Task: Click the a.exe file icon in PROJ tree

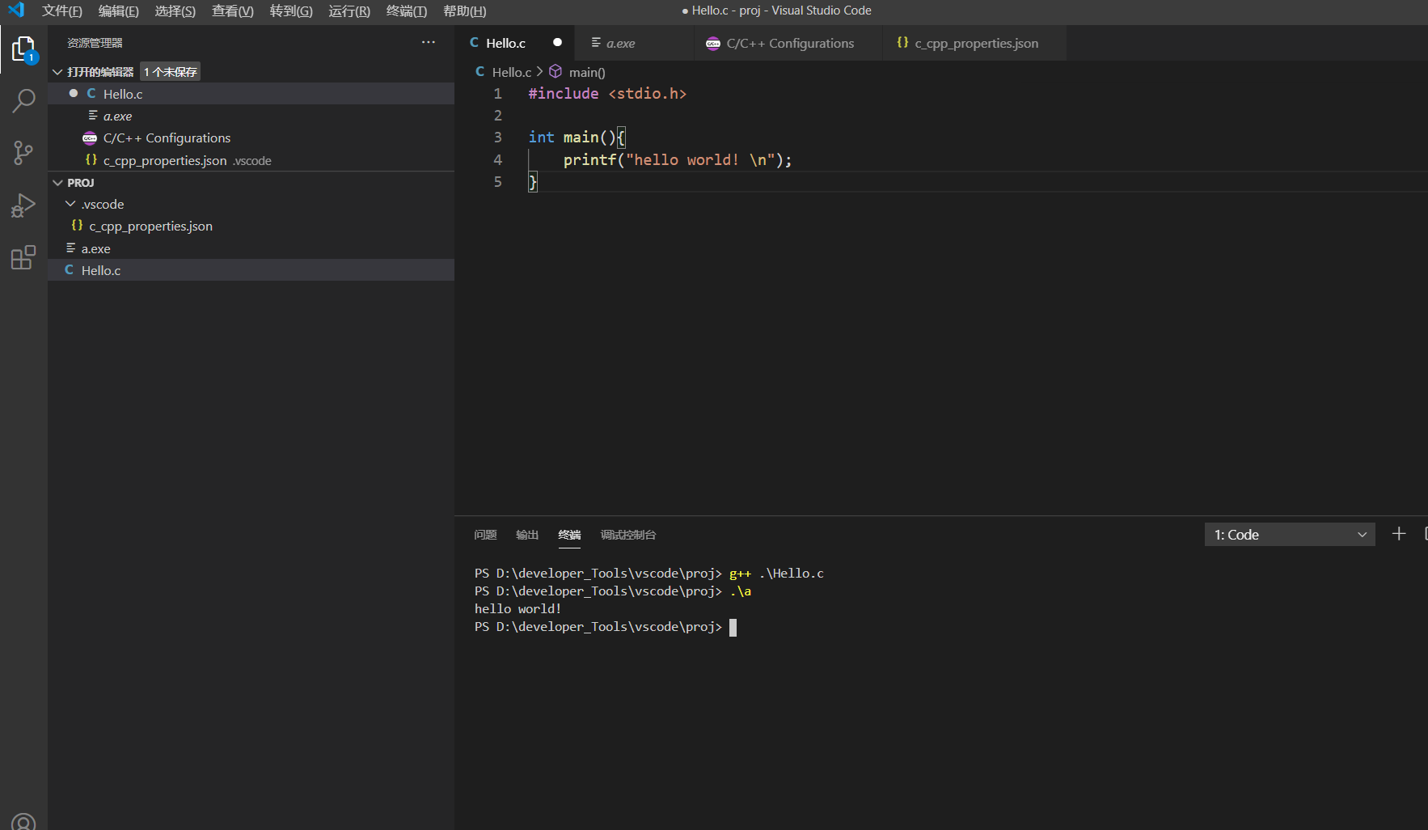Action: pyautogui.click(x=71, y=248)
